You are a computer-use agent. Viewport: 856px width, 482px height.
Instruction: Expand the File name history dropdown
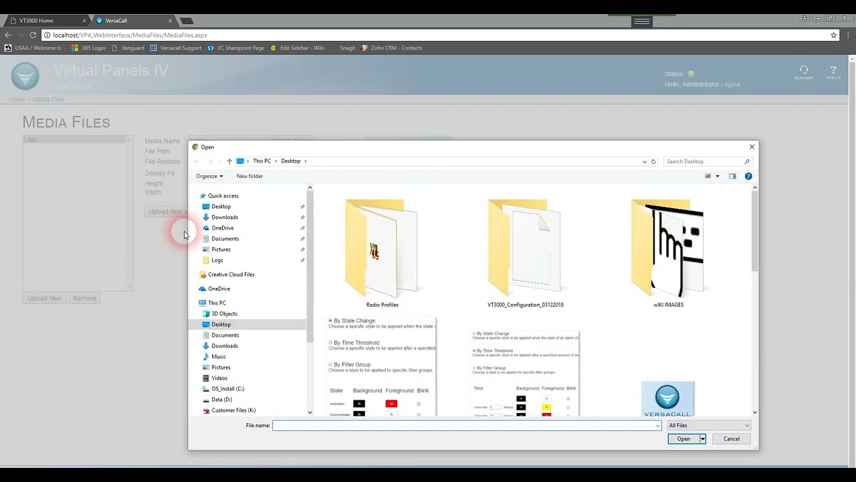(657, 426)
